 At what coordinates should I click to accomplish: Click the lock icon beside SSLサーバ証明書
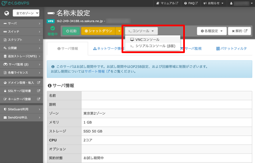[5, 91]
